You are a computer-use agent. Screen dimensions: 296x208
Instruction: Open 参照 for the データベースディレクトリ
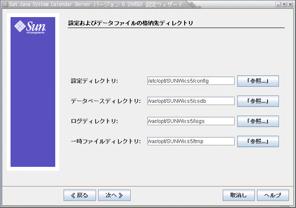pyautogui.click(x=258, y=101)
